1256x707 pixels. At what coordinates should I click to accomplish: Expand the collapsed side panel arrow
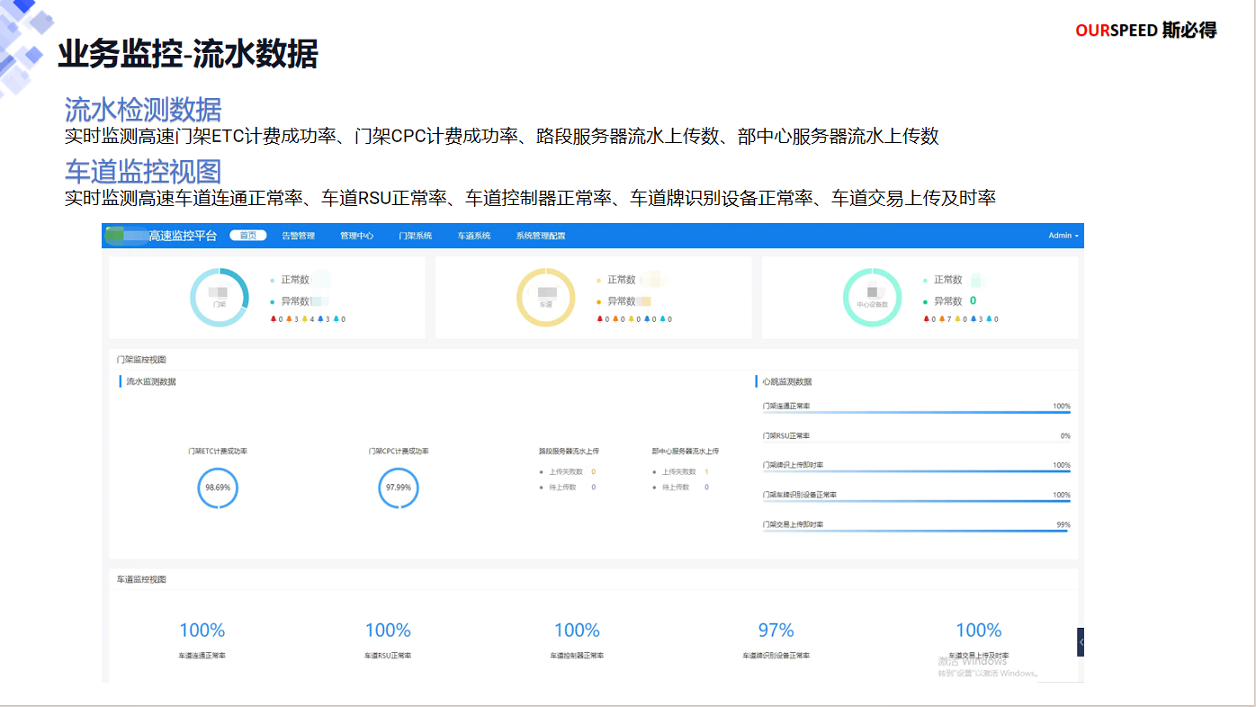1081,642
